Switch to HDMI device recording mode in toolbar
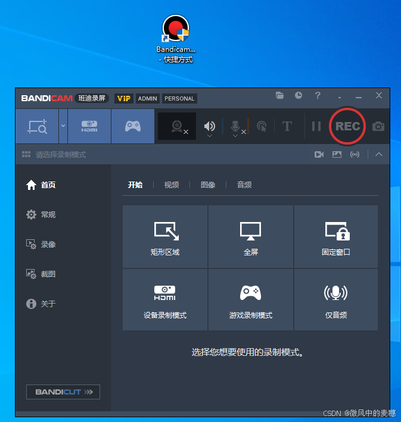 click(89, 126)
